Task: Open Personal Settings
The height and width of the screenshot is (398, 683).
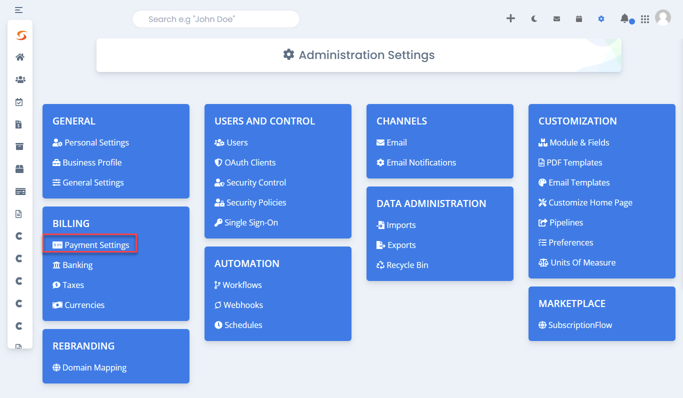Action: point(91,142)
